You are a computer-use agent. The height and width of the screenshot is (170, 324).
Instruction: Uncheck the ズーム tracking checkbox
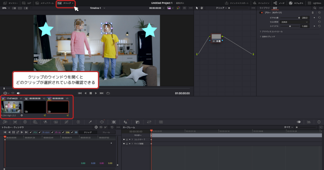(52, 132)
